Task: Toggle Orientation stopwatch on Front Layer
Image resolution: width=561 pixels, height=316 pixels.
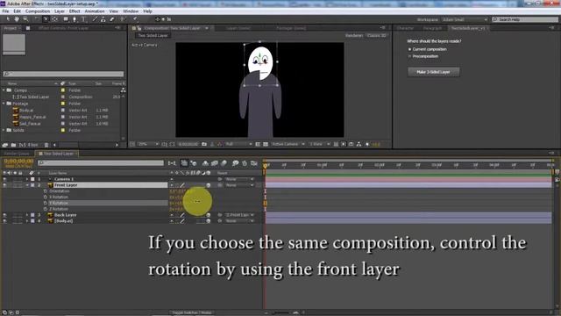Action: tap(46, 191)
